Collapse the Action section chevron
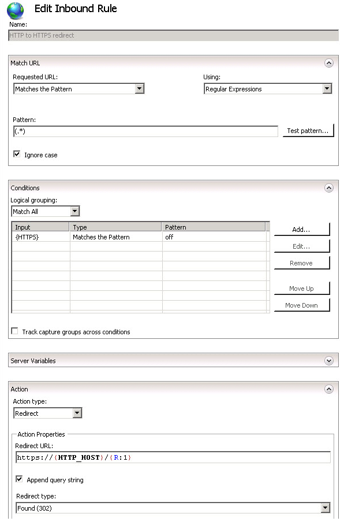 pos(328,389)
